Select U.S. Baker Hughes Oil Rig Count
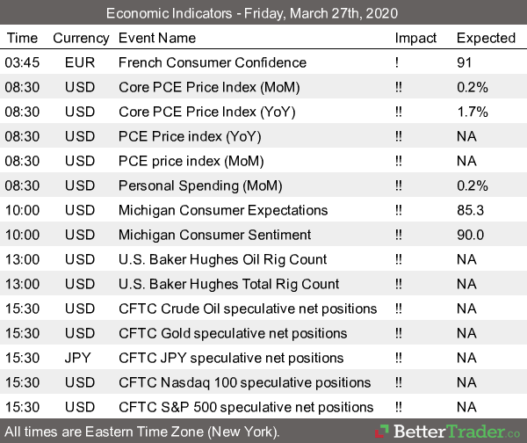 point(222,259)
